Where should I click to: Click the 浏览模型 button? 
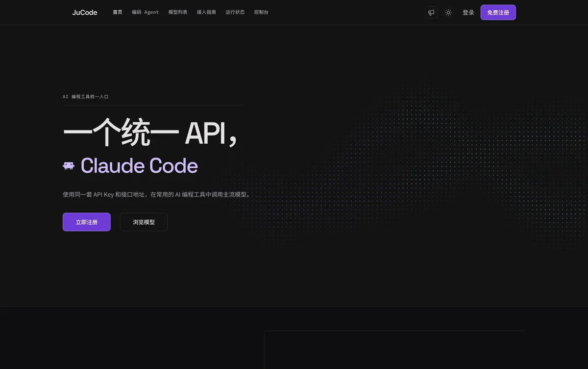(x=144, y=222)
